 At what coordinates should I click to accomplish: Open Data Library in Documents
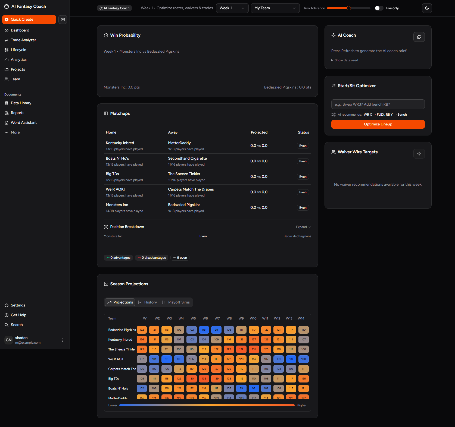(x=21, y=103)
